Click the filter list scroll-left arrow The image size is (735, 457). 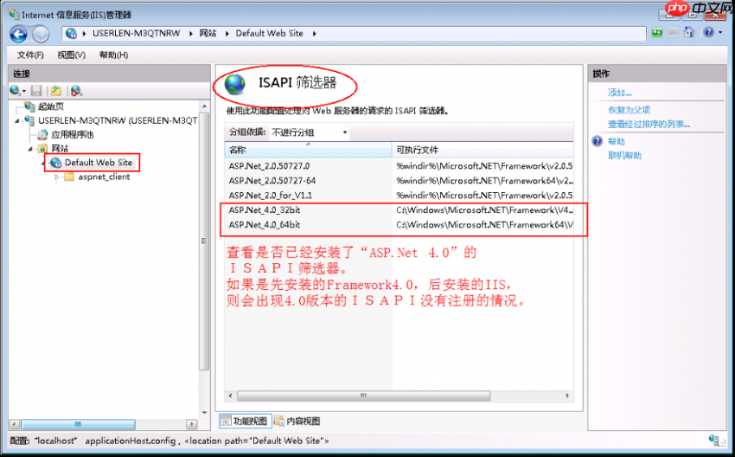pos(230,396)
